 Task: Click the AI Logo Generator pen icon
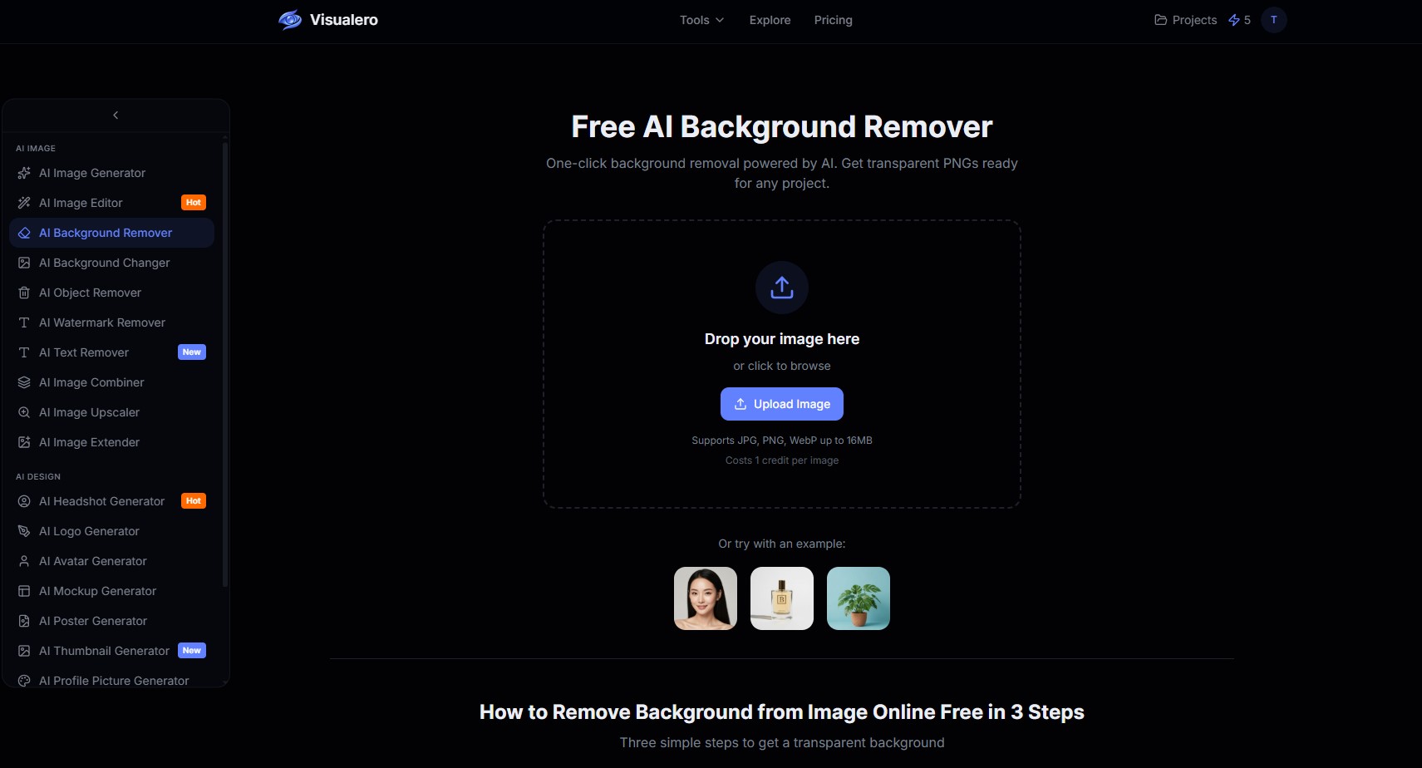pos(24,531)
